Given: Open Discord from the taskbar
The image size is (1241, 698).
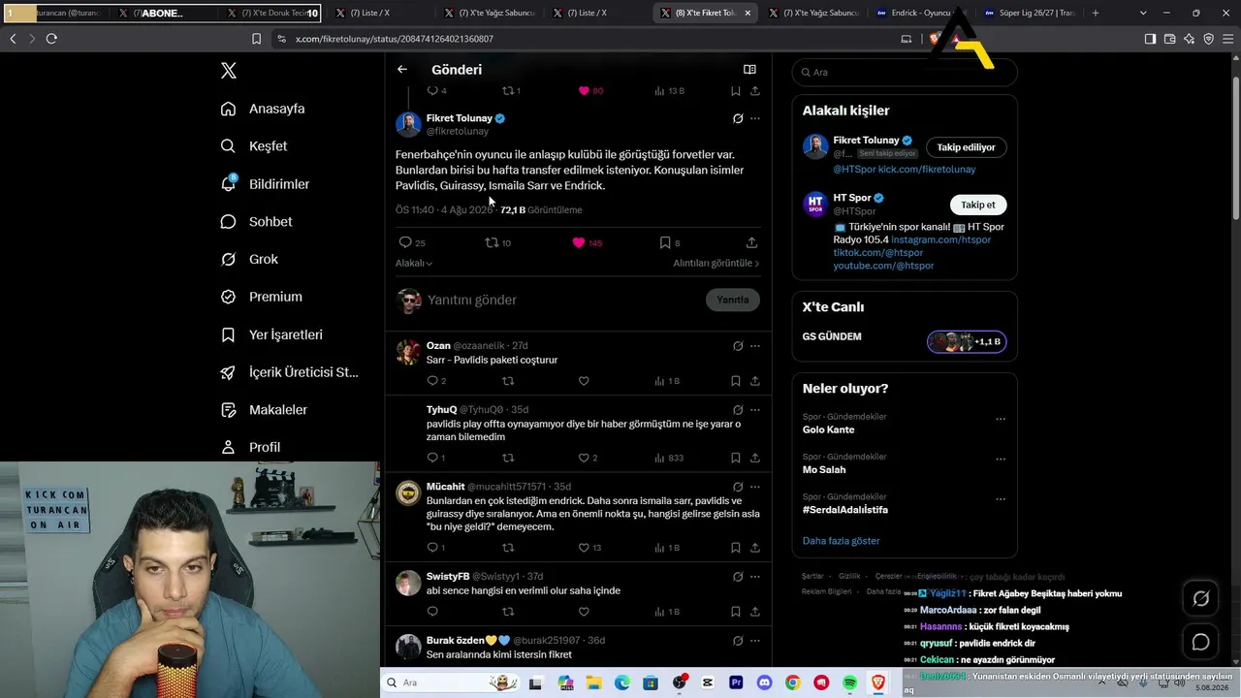Looking at the screenshot, I should coord(765,682).
